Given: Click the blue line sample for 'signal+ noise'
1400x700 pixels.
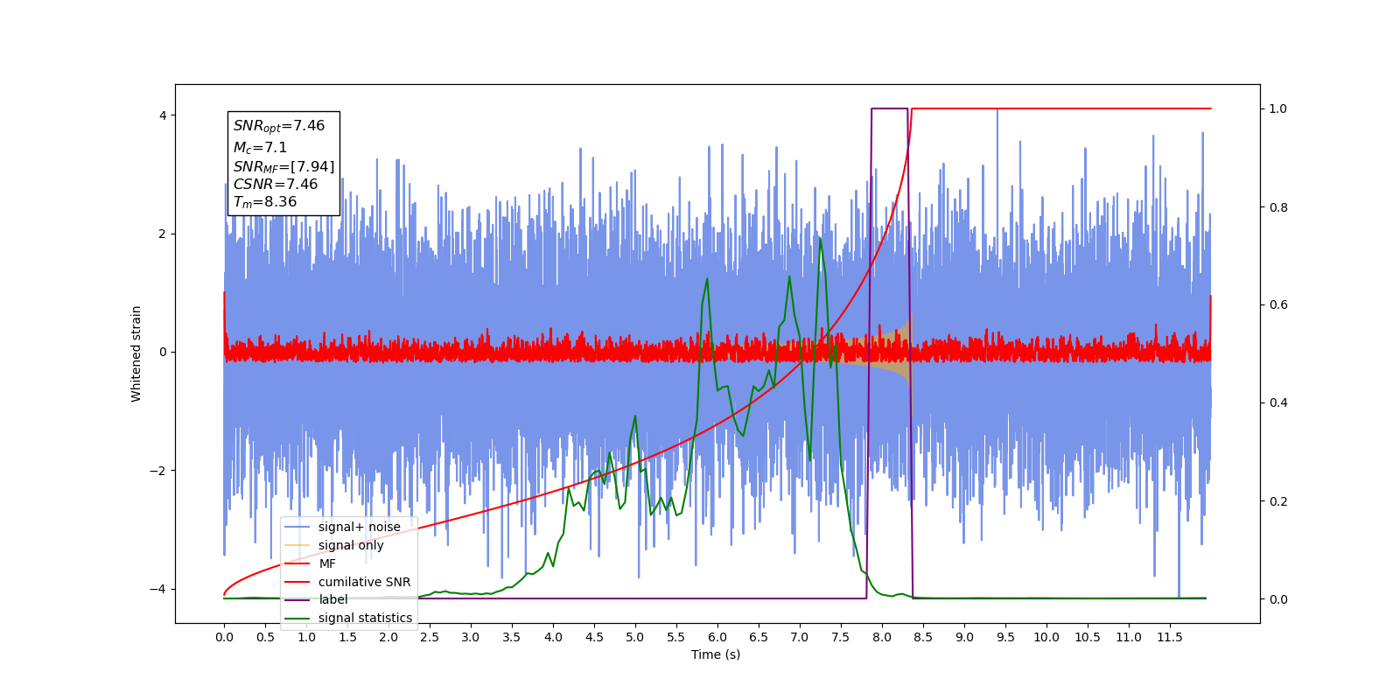Looking at the screenshot, I should [x=297, y=527].
